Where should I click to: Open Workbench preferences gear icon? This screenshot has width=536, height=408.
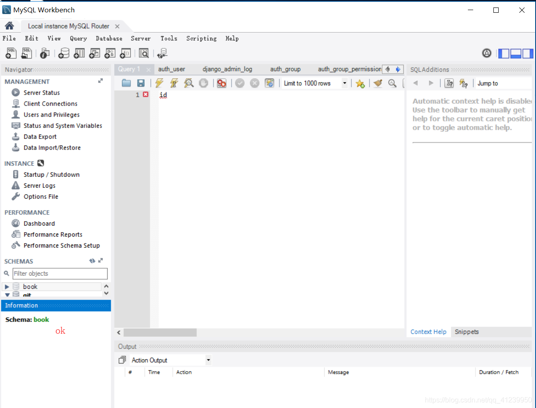click(x=486, y=53)
